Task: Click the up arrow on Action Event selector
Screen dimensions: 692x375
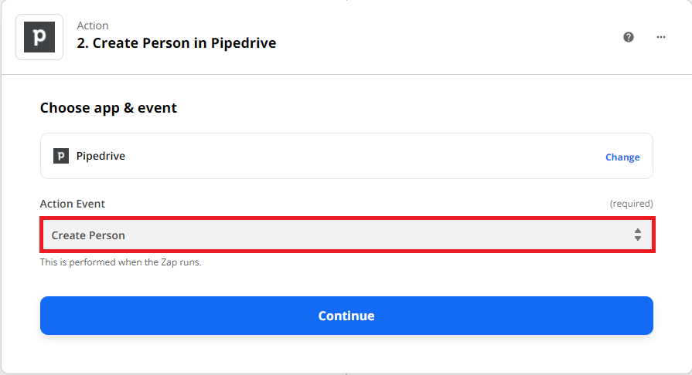Action: point(638,231)
